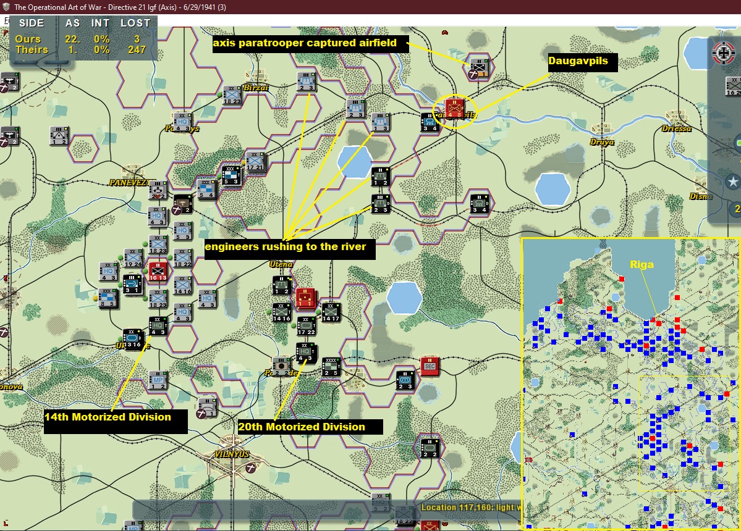The width and height of the screenshot is (741, 531).
Task: Select the black panzer division 17-22
Action: 307,326
